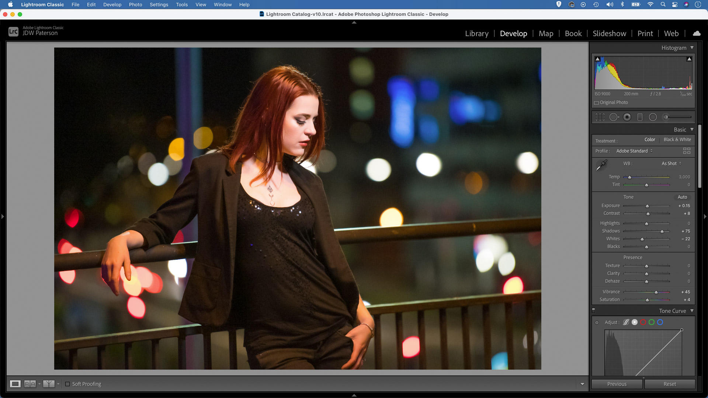Click the crop/transform tool icon
708x398 pixels.
click(x=600, y=117)
